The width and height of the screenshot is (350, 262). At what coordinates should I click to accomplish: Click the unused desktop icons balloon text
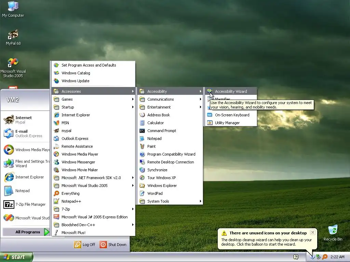point(266,242)
